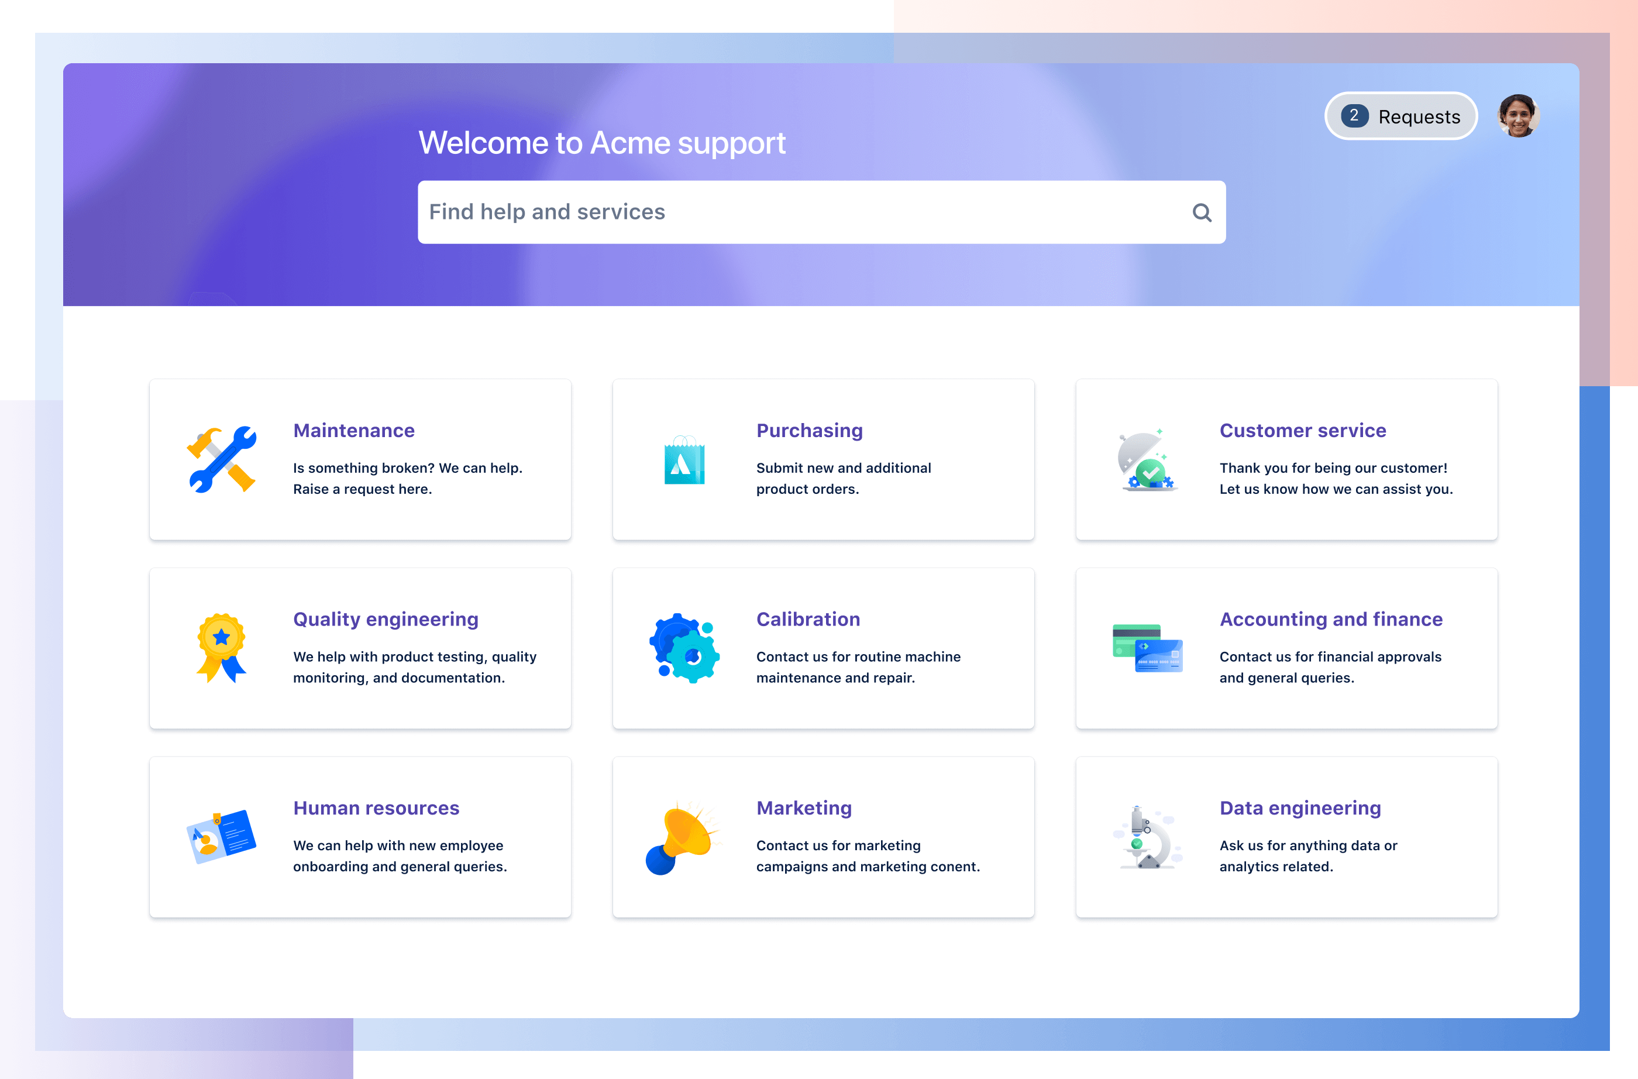Screen dimensions: 1638x1079
Task: Click the Maintenance wrench and hammer icon
Action: [x=222, y=463]
